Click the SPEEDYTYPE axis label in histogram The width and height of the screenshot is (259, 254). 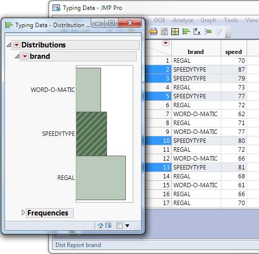pos(58,134)
